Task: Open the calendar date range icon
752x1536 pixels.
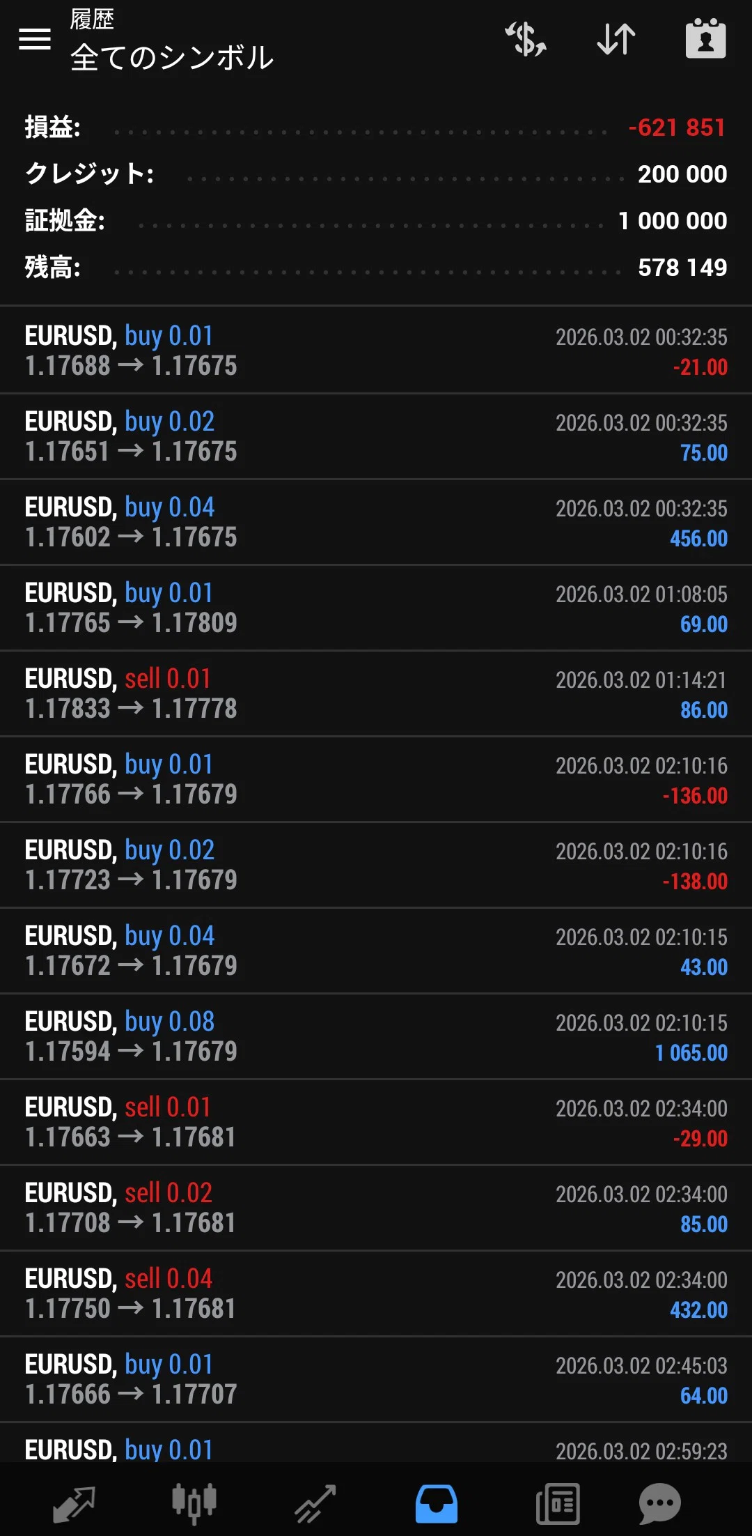Action: coord(705,38)
